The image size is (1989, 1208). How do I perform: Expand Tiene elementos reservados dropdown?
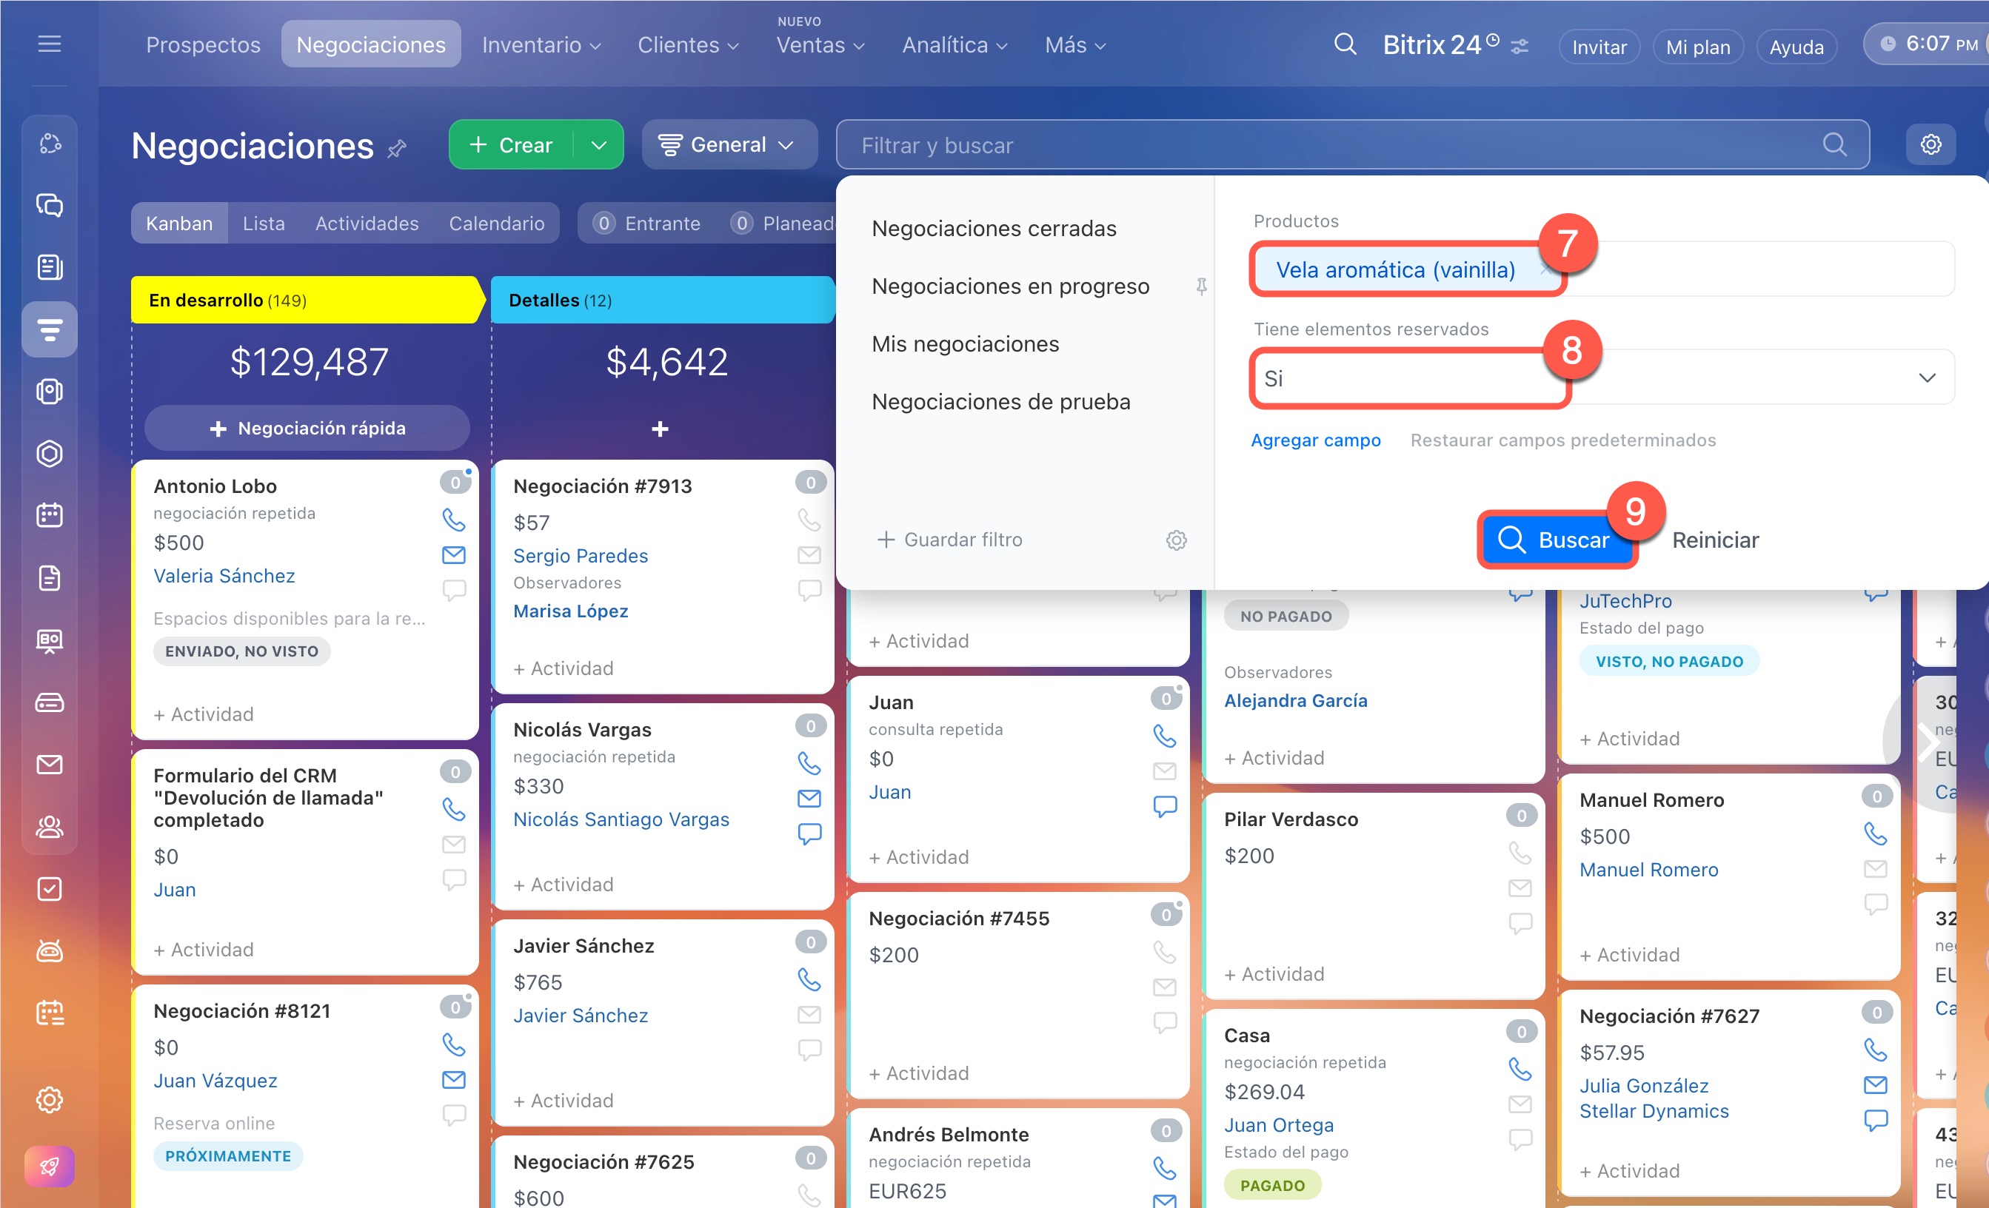pyautogui.click(x=1926, y=377)
